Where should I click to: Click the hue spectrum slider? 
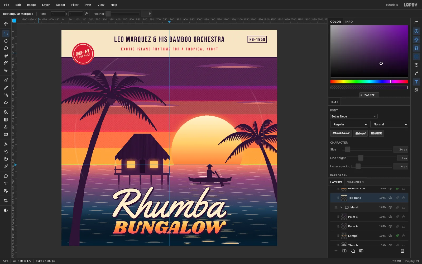click(x=369, y=82)
